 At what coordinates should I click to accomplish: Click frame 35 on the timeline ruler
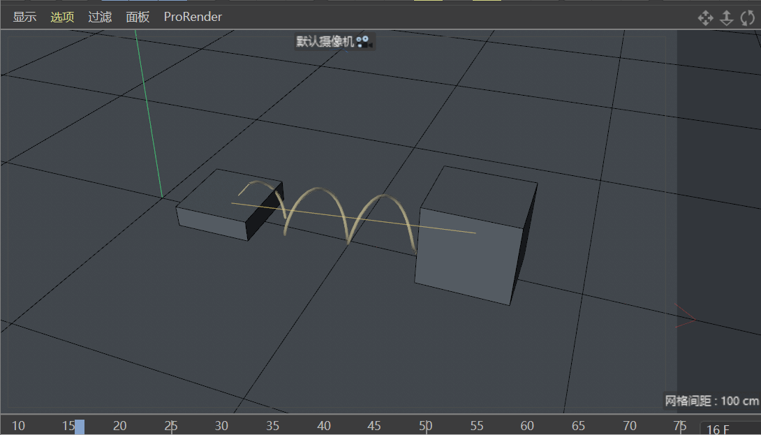(x=273, y=426)
